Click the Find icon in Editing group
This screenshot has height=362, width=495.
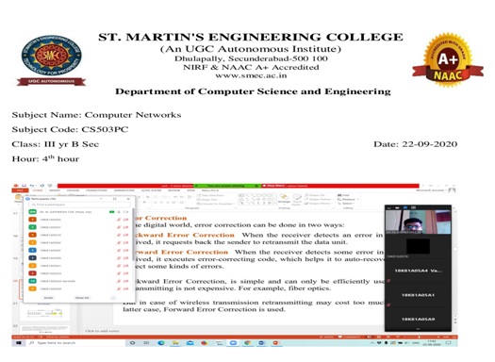[x=339, y=195]
